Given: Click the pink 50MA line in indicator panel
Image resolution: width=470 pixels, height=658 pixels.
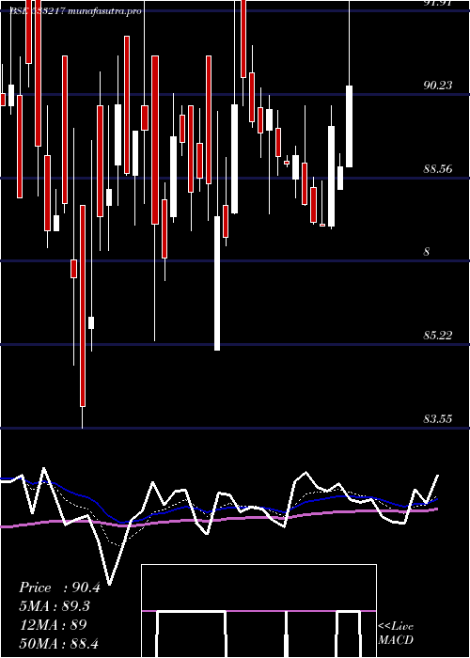Looking at the screenshot, I should [x=218, y=519].
